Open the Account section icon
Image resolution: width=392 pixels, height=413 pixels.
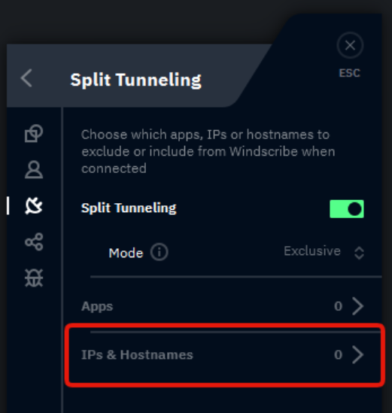coord(34,170)
